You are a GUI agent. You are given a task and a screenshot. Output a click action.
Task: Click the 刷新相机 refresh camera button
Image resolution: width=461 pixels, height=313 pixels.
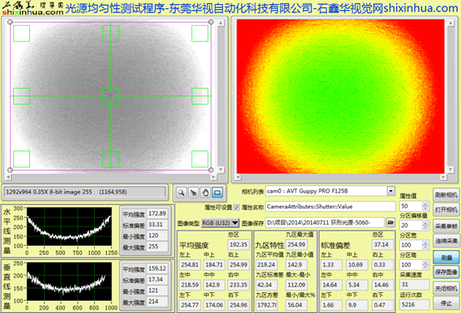pos(446,195)
